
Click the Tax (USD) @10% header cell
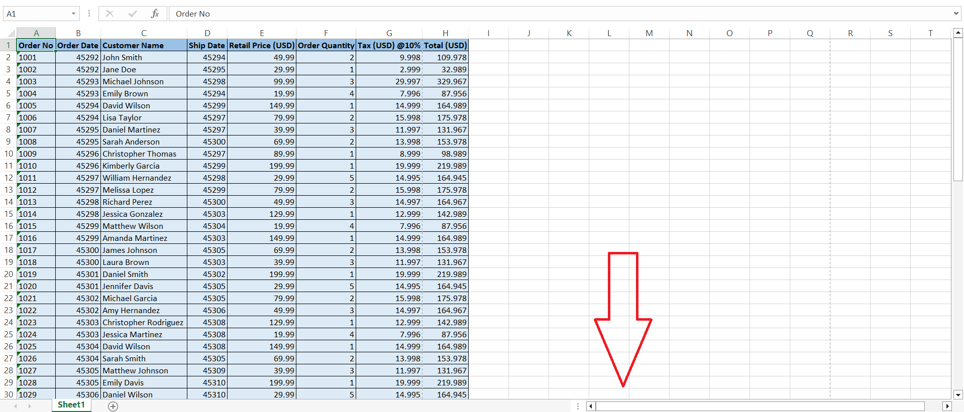(x=389, y=45)
